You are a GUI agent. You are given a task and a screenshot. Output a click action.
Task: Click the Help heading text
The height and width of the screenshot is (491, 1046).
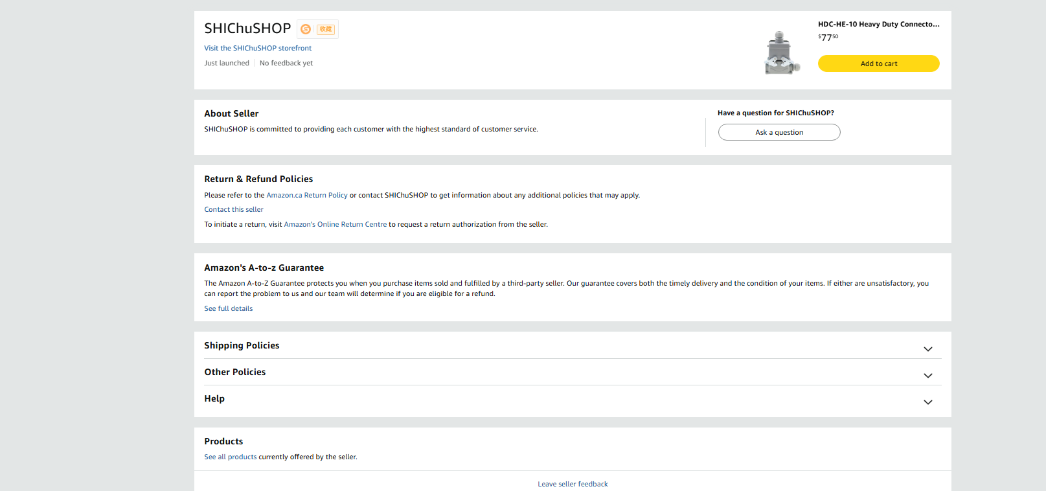214,398
